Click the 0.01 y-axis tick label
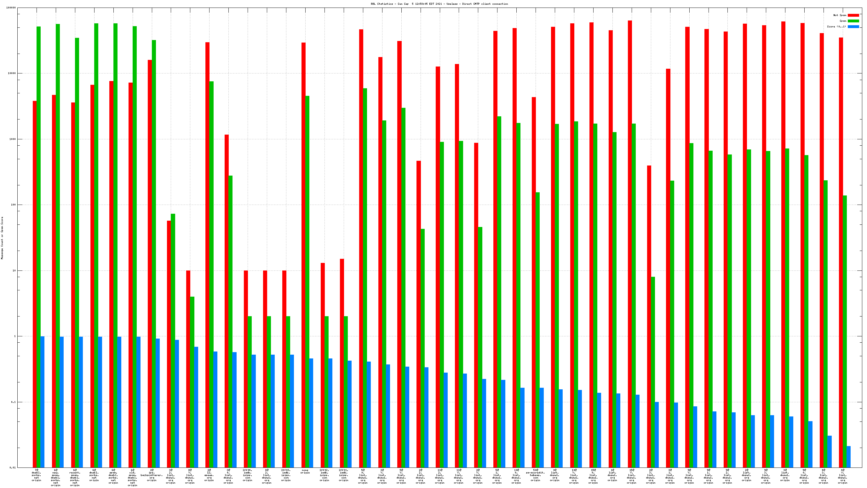The image size is (867, 488). (x=13, y=468)
